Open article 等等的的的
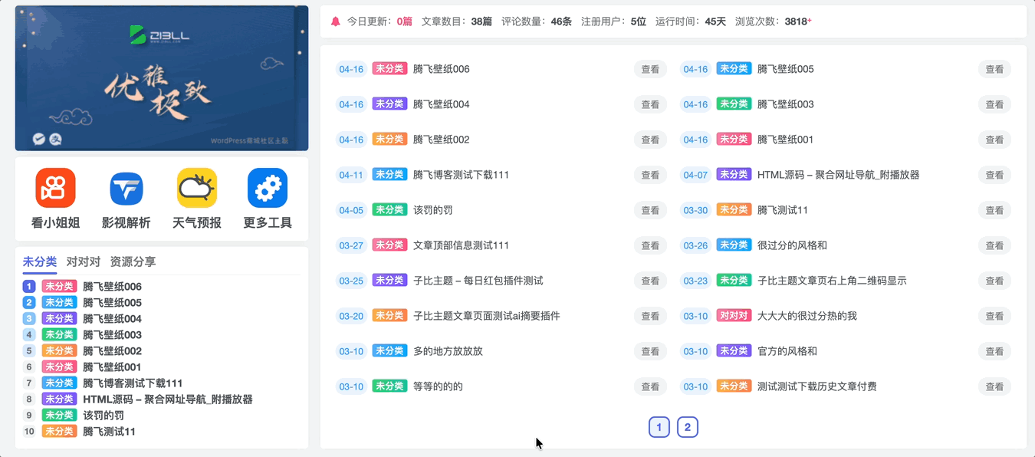 (x=438, y=386)
